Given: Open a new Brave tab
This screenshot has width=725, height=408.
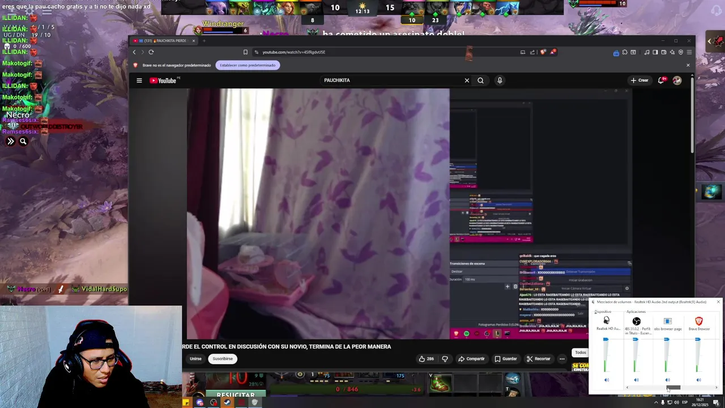Looking at the screenshot, I should (x=204, y=41).
